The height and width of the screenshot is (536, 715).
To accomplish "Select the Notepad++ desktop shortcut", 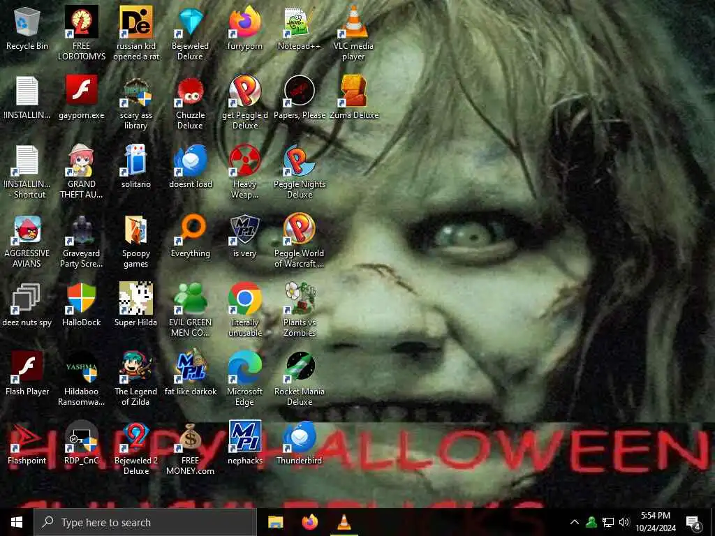I will [x=299, y=22].
